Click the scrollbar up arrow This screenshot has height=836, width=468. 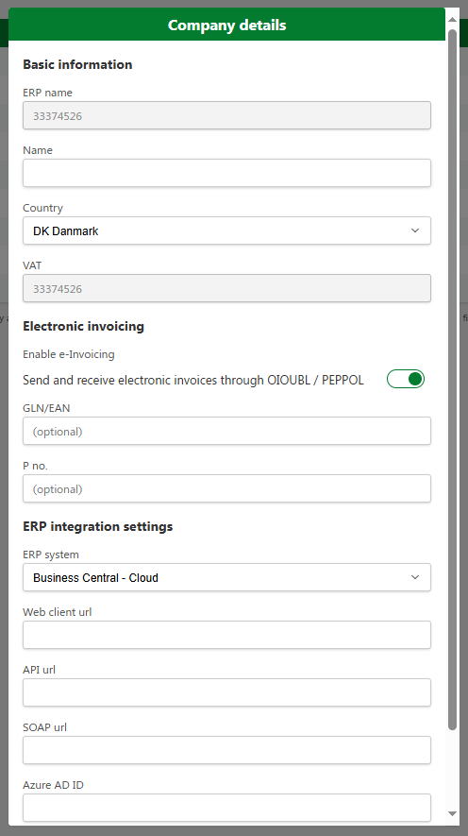(453, 20)
